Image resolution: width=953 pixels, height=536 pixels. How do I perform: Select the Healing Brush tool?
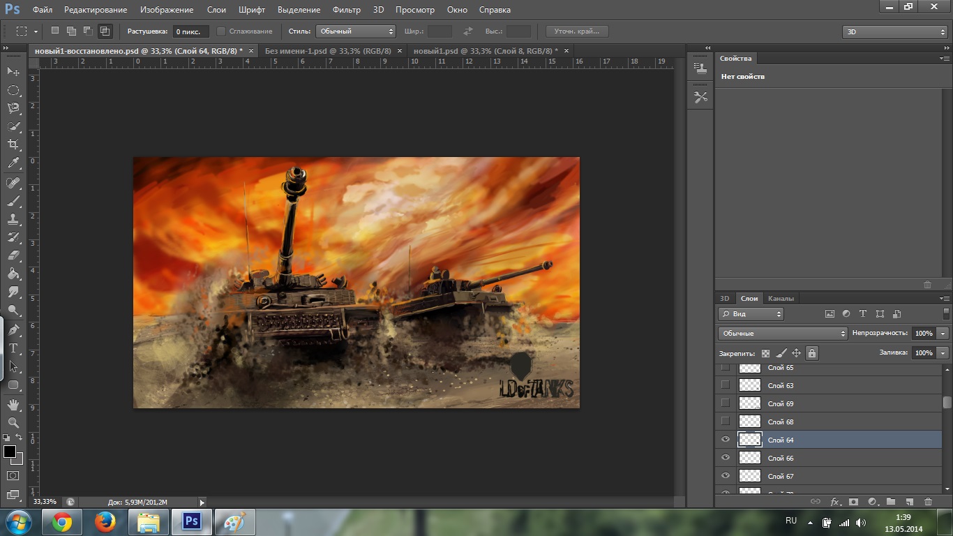[13, 183]
